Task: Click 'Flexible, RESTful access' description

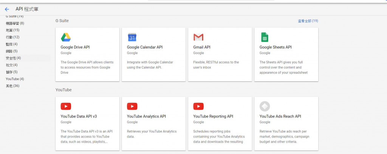Action: [216, 65]
